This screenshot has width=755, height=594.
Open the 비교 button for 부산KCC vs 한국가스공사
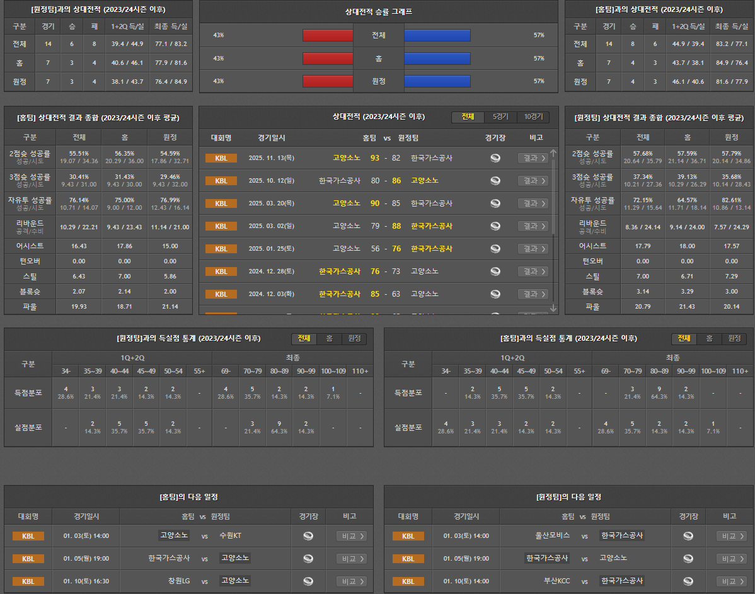tap(731, 581)
